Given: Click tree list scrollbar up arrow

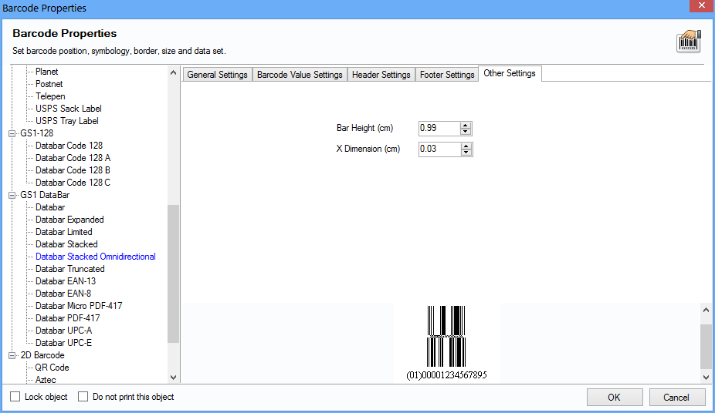Looking at the screenshot, I should coord(173,72).
